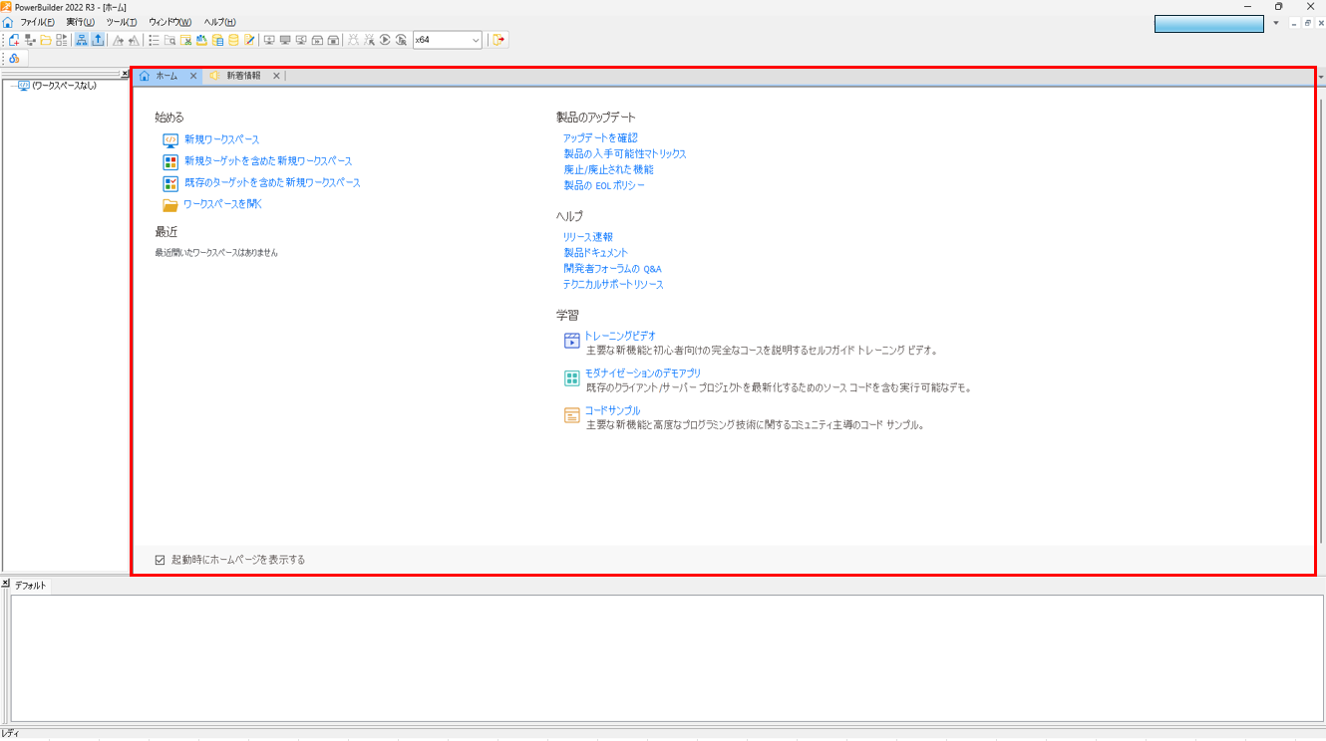Toggle the Output window toolbar button
This screenshot has width=1326, height=741.
[98, 40]
